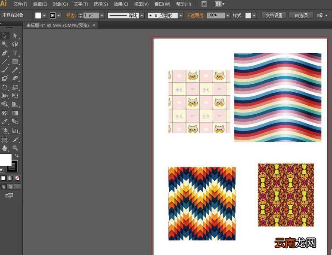Pick the Eyedropper tool
This screenshot has height=255, width=332.
click(x=5, y=121)
